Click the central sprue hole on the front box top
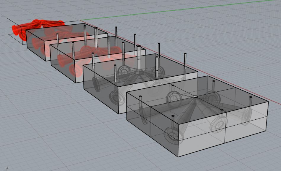Screen dimensions: 281x171 point(195,97)
